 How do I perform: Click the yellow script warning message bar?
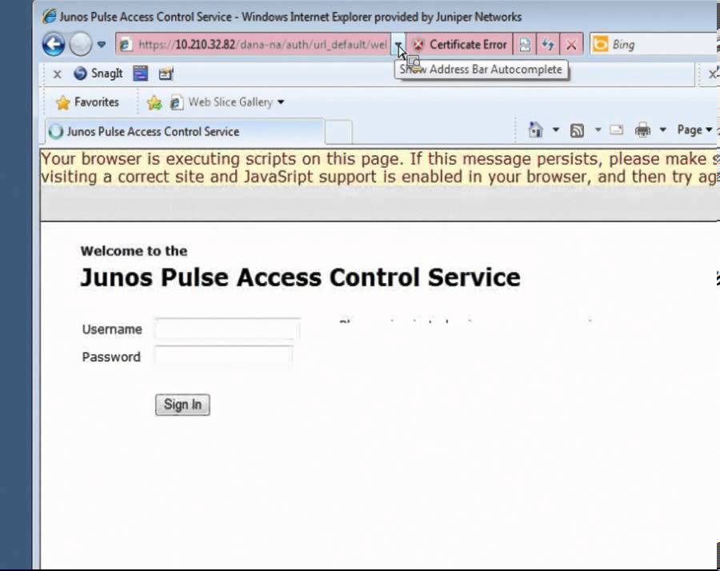click(x=378, y=167)
